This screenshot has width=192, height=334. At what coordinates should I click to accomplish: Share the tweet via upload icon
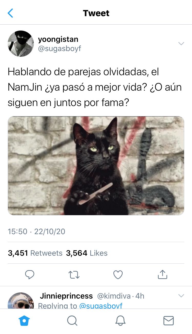[162, 274]
